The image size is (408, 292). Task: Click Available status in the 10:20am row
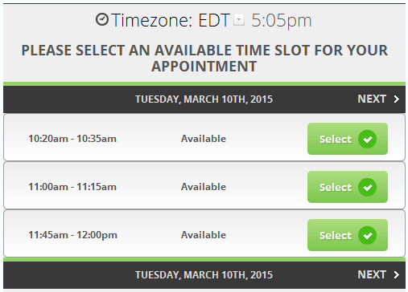[x=204, y=139]
